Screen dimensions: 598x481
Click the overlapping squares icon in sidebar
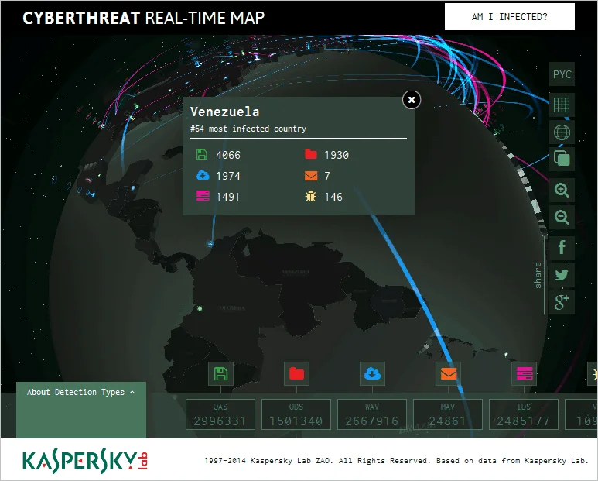562,160
